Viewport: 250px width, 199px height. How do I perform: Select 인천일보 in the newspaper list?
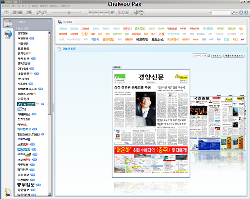point(23,180)
